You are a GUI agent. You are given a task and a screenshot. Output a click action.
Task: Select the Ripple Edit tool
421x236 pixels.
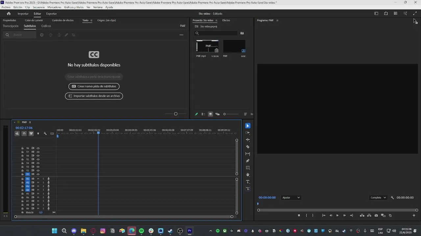coord(248,140)
